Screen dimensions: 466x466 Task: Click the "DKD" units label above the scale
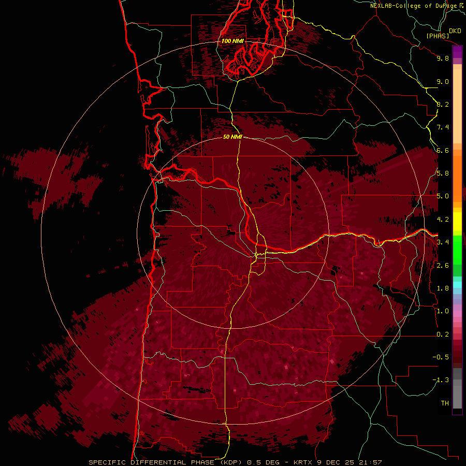tap(455, 31)
